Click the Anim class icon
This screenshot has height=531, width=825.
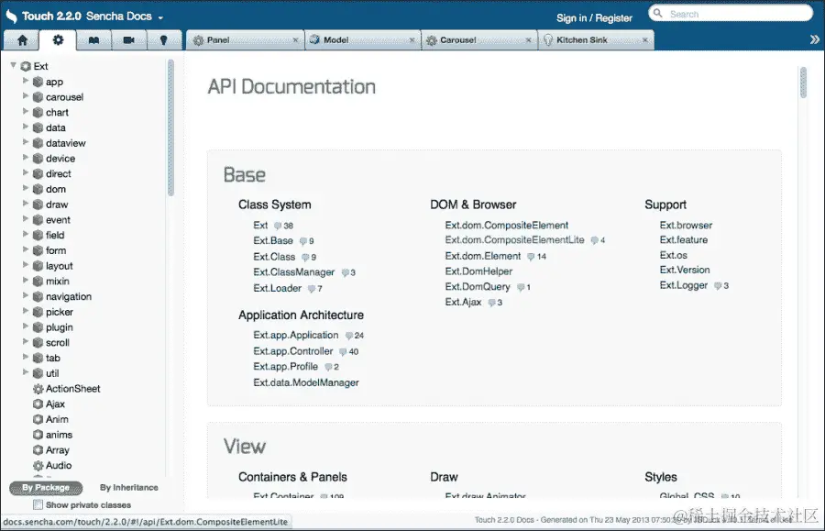pyautogui.click(x=38, y=419)
